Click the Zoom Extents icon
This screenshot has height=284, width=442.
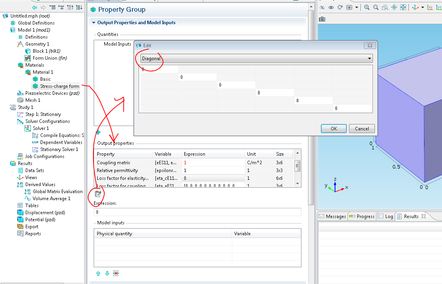click(x=403, y=7)
